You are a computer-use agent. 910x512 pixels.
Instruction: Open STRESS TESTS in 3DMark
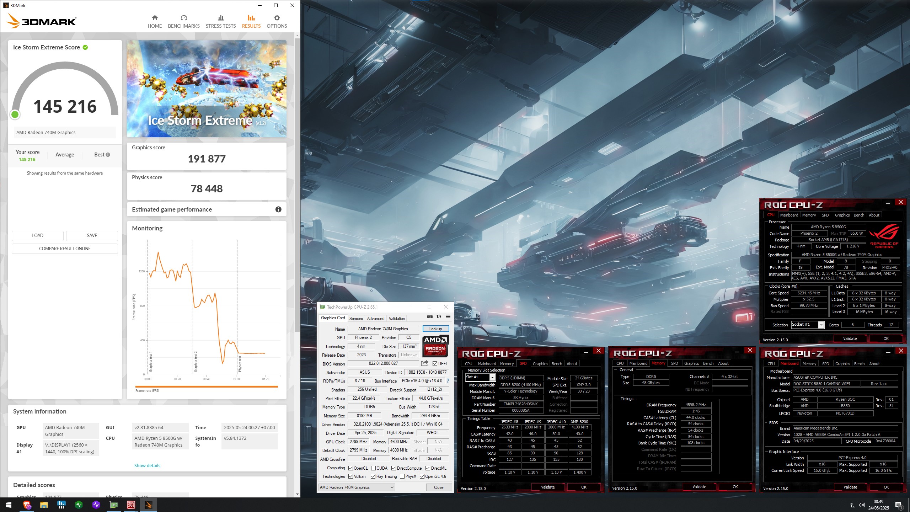point(220,22)
